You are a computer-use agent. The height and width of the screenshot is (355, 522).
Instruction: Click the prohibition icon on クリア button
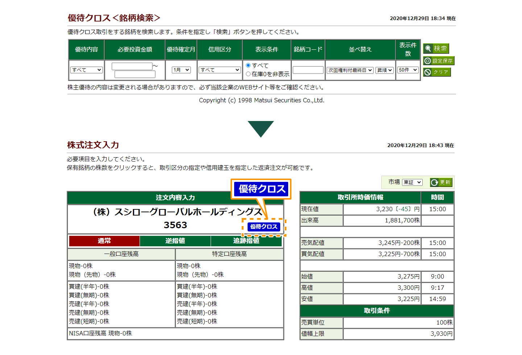(x=428, y=72)
